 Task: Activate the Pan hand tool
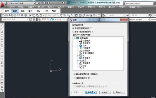click(61, 15)
